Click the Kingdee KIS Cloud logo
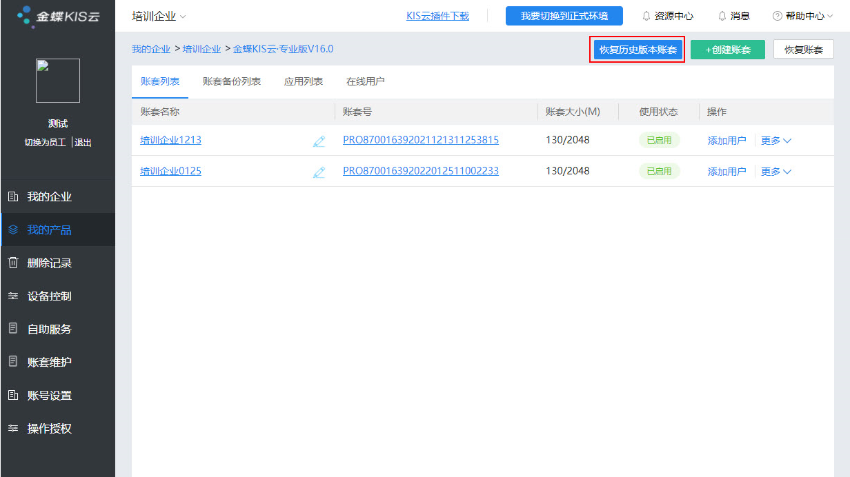The image size is (850, 477). [58, 17]
